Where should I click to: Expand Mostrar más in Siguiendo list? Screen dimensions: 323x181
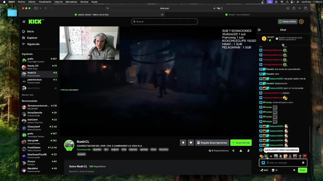pyautogui.click(x=28, y=95)
